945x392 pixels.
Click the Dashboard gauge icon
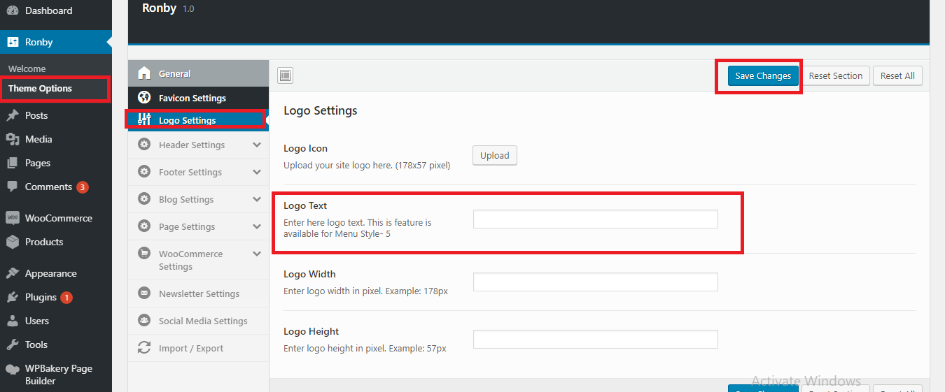point(13,10)
